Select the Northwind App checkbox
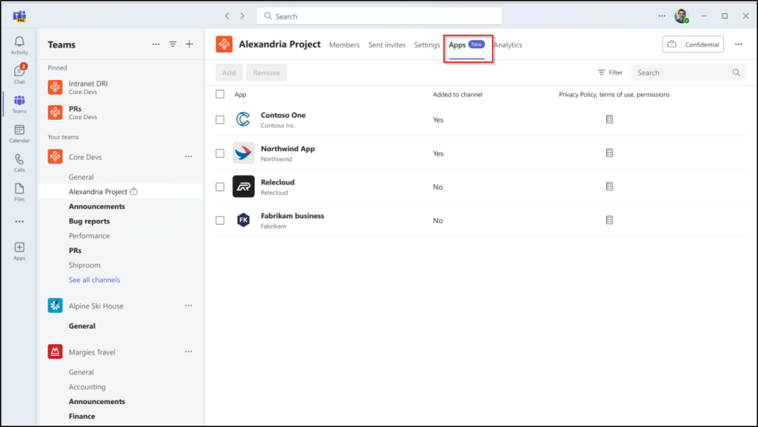This screenshot has height=427, width=758. coord(220,152)
